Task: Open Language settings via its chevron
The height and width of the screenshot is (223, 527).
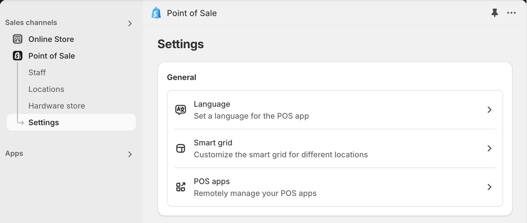Action: 489,109
